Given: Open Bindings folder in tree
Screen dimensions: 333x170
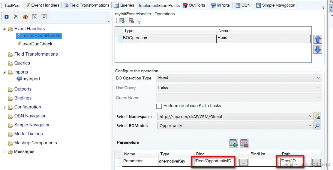Looking at the screenshot, I should tap(20, 98).
